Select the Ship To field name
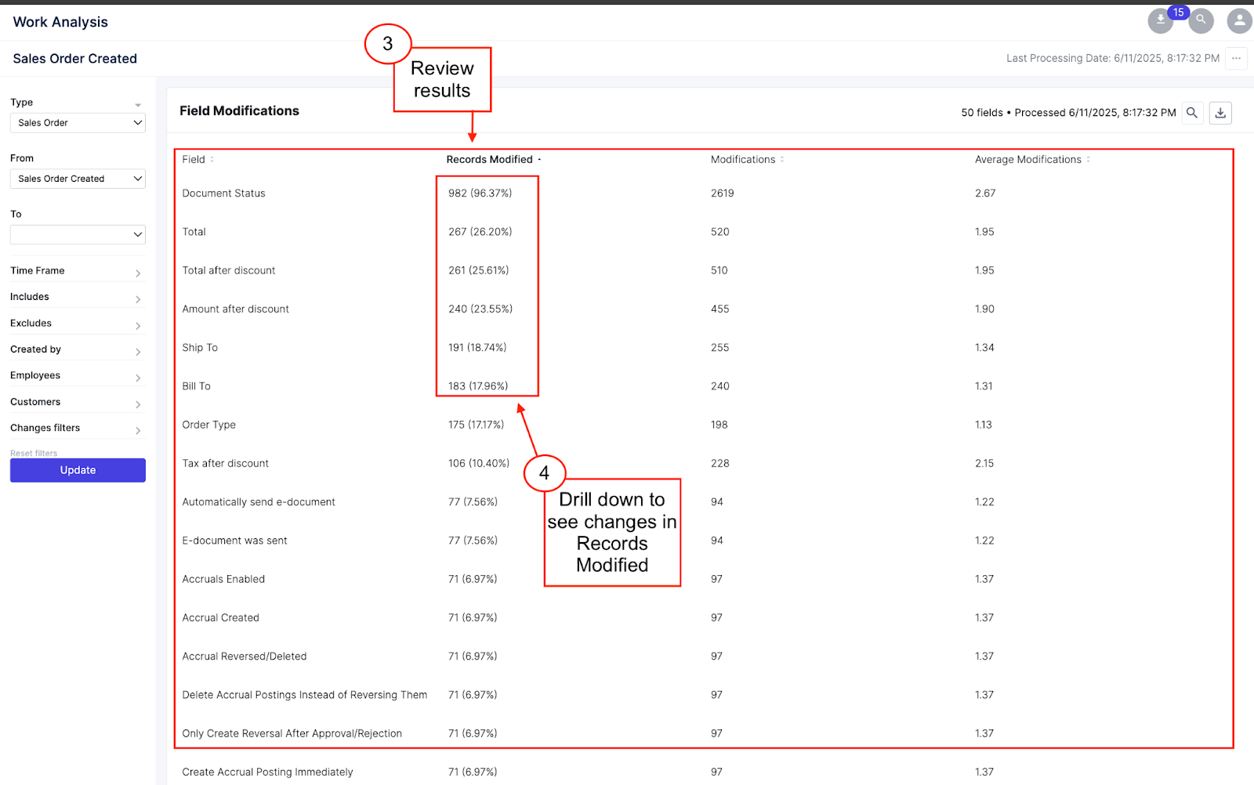 click(x=200, y=348)
